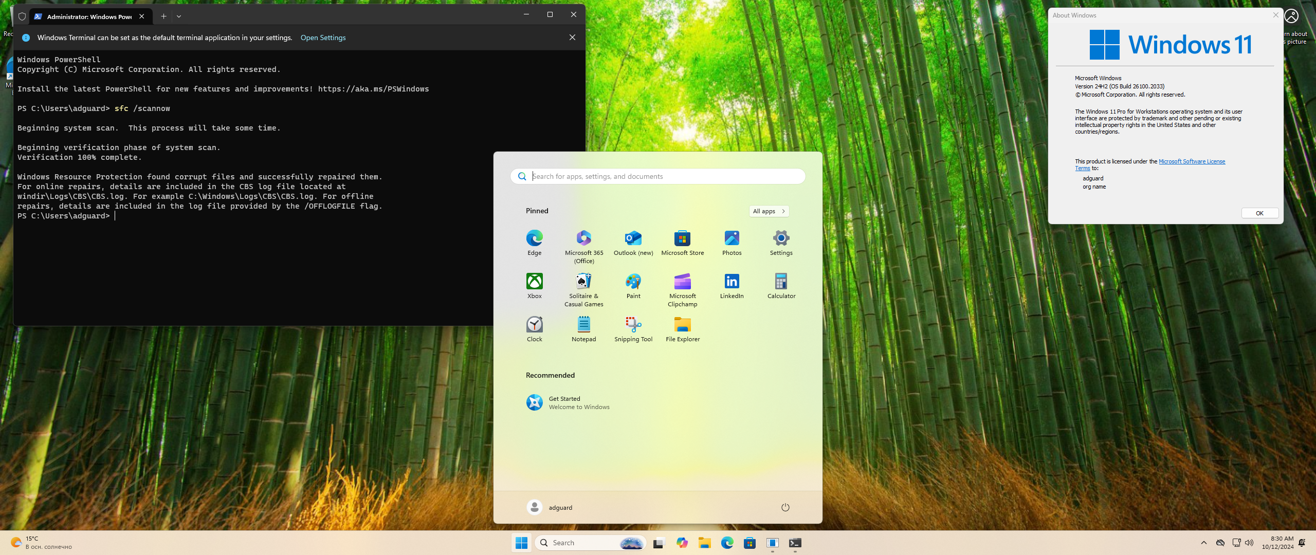Click the OneDrive tray icon
Viewport: 1316px width, 555px height.
1220,543
